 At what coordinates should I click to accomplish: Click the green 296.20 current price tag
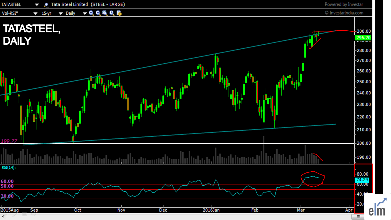(363, 38)
